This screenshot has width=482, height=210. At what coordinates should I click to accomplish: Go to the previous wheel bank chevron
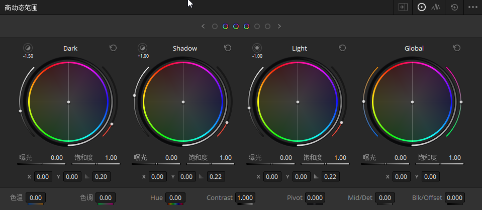[x=203, y=26]
